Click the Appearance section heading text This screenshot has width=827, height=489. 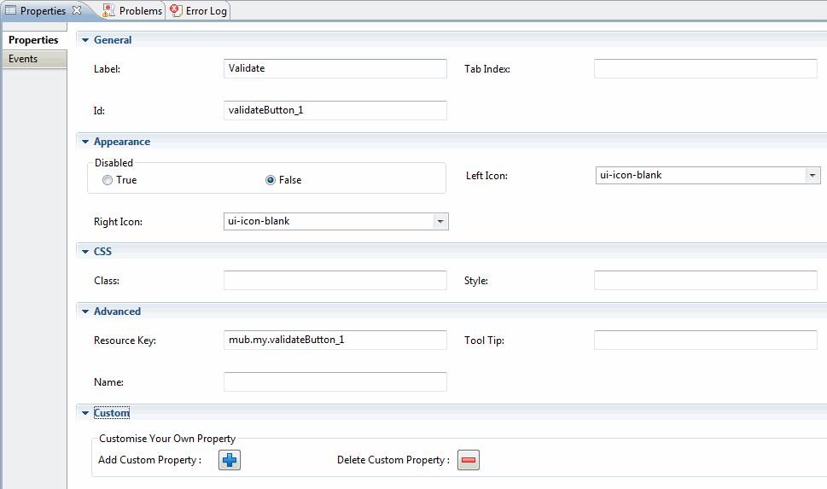122,142
